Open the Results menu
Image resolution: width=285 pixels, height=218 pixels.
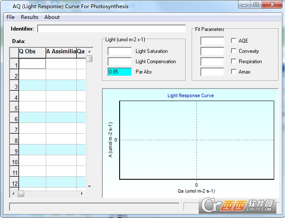click(x=29, y=17)
